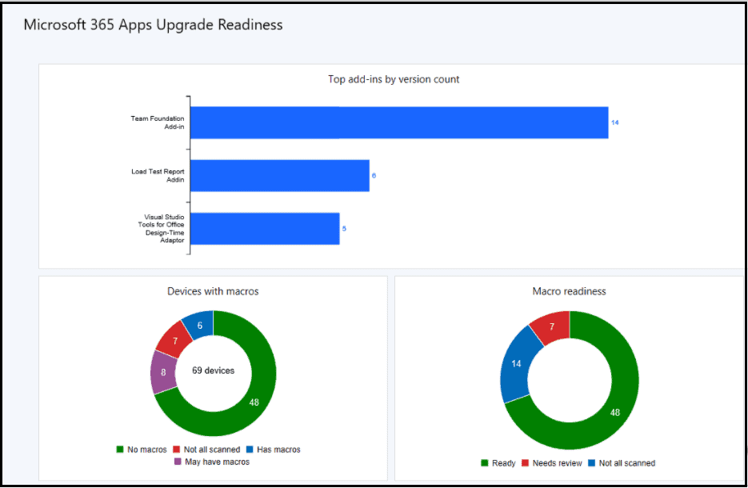The image size is (748, 488).
Task: Select the blue 6 segment in Devices with macros
Action: point(199,326)
